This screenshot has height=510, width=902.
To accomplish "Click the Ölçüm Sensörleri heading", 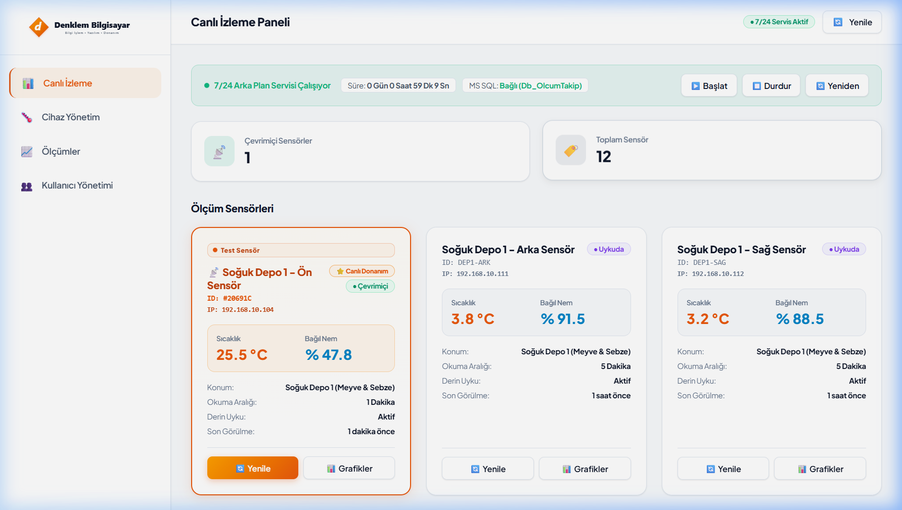I will point(232,209).
